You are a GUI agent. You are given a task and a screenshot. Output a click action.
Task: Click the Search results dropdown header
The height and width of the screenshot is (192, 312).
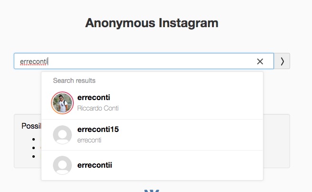coord(74,81)
